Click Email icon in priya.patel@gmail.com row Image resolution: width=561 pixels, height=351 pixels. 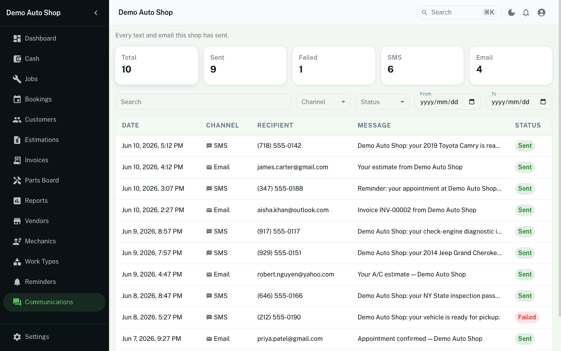(x=209, y=339)
